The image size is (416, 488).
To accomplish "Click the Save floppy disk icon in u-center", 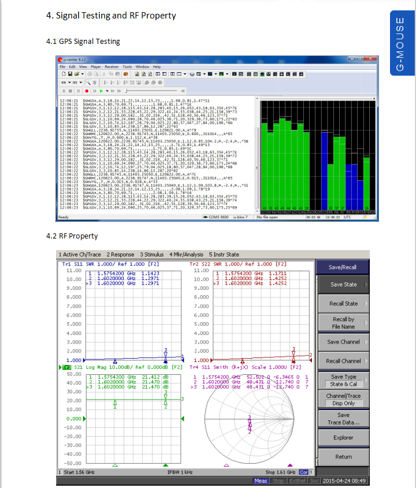I will pyautogui.click(x=70, y=74).
